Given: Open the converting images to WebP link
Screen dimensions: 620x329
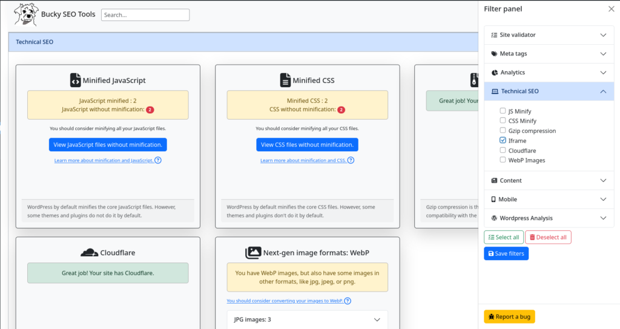Looking at the screenshot, I should 285,301.
